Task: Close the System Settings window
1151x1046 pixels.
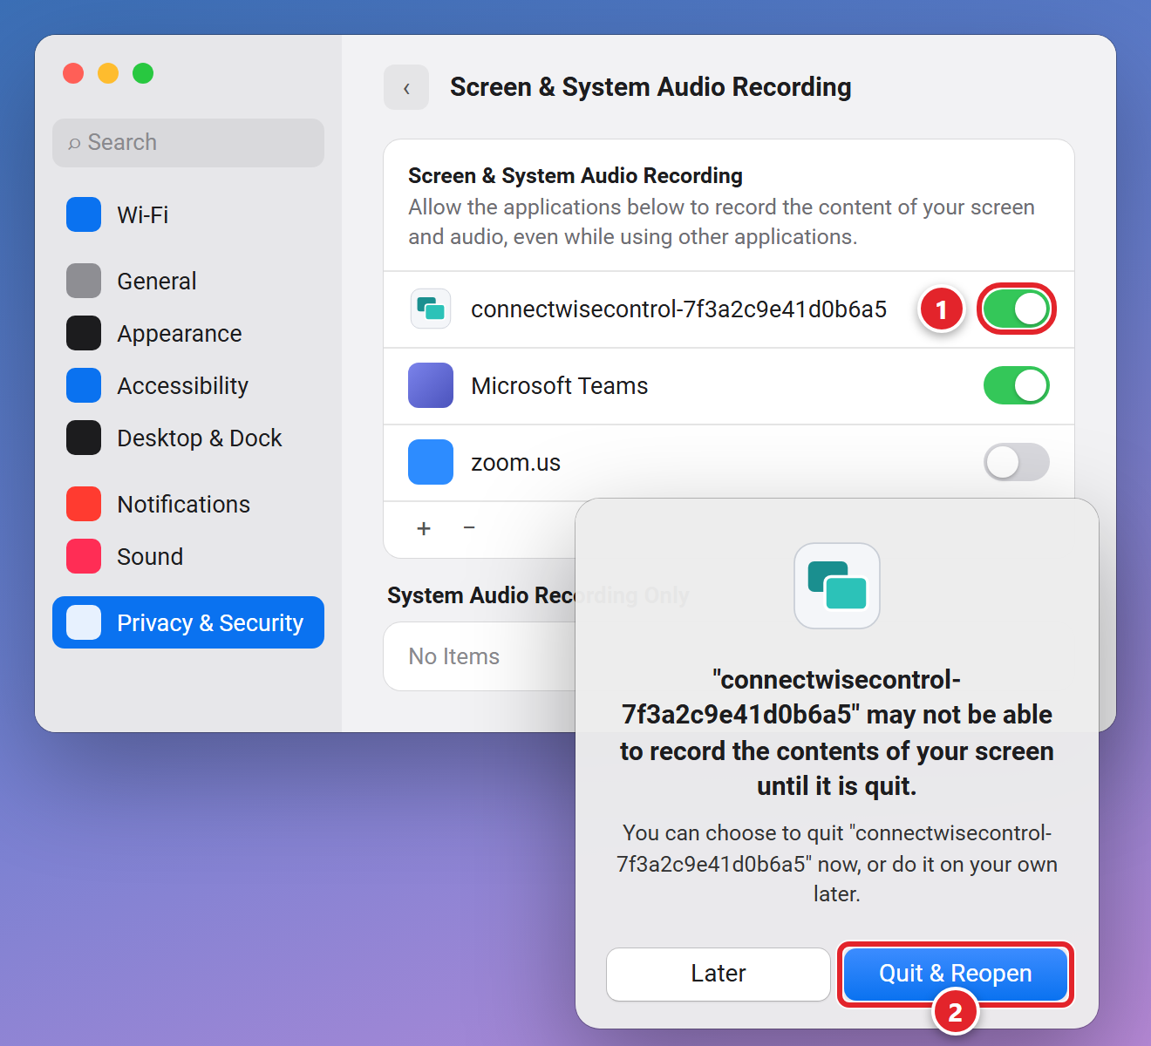Action: click(x=73, y=73)
